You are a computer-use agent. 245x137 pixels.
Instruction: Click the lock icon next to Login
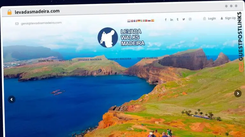204,19
